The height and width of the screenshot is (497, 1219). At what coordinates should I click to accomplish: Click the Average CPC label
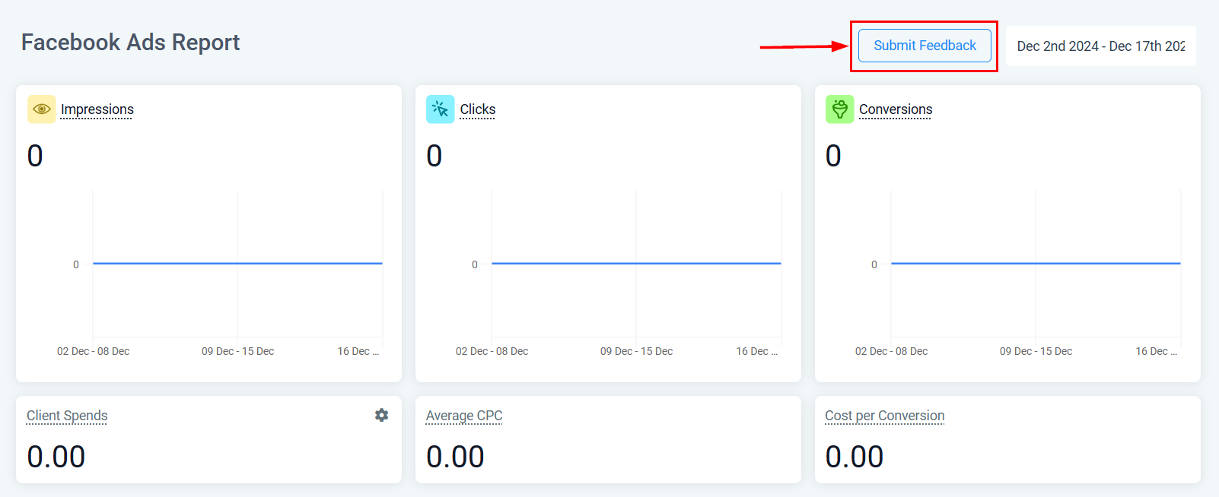(x=464, y=416)
